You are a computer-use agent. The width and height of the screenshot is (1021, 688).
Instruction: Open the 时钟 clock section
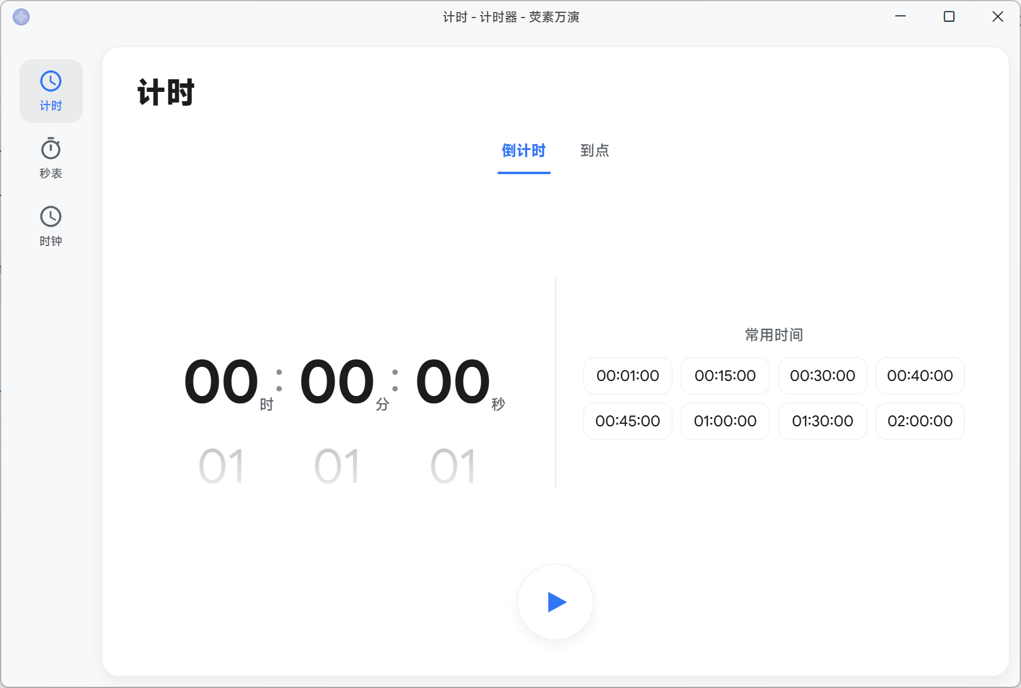(51, 226)
